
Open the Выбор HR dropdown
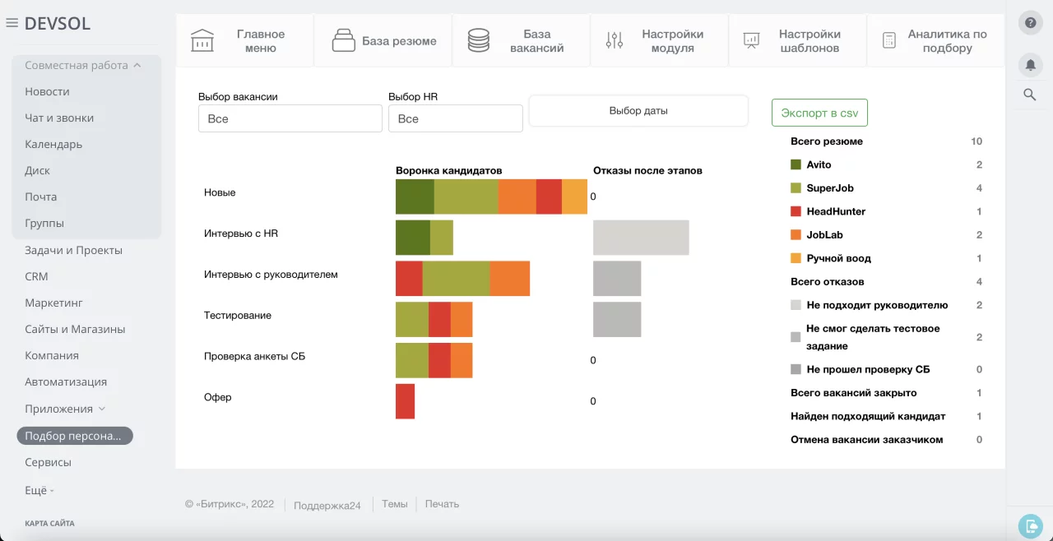coord(455,118)
